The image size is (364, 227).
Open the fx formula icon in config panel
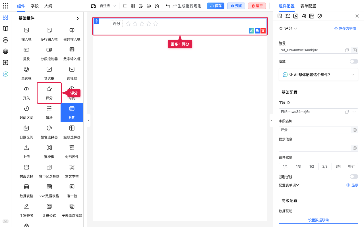click(296, 16)
